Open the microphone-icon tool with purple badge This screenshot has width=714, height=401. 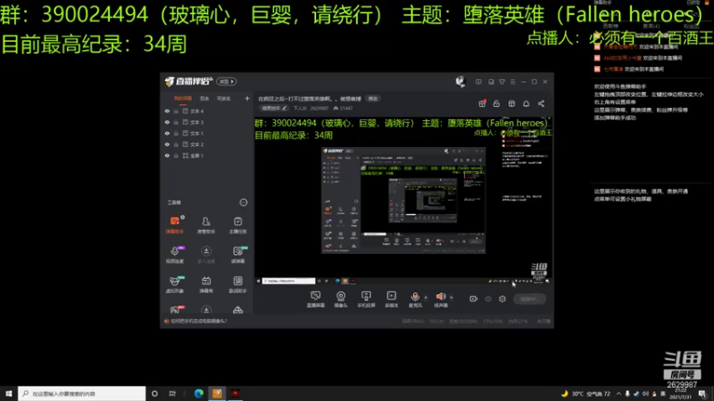click(x=175, y=254)
